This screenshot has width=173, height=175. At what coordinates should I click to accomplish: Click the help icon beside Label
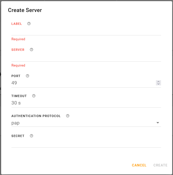(x=29, y=24)
